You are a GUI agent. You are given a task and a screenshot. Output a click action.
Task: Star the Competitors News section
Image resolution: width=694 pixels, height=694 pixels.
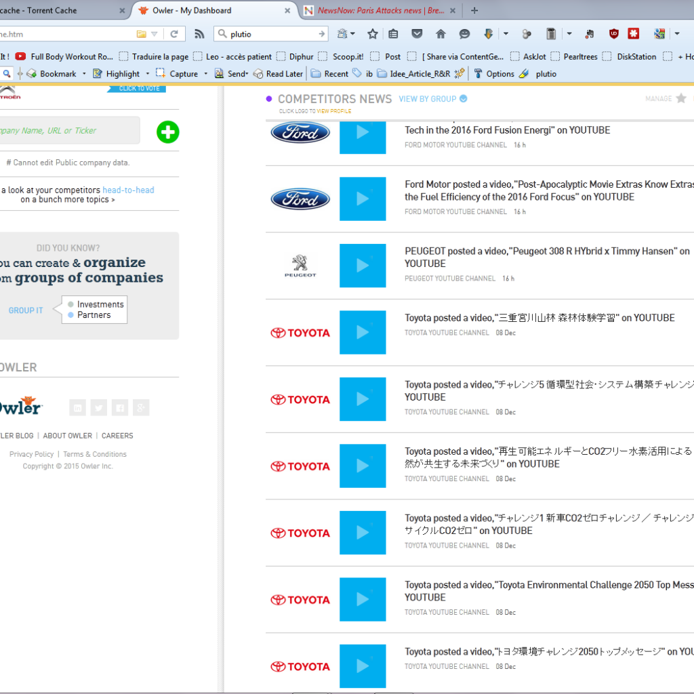point(681,98)
